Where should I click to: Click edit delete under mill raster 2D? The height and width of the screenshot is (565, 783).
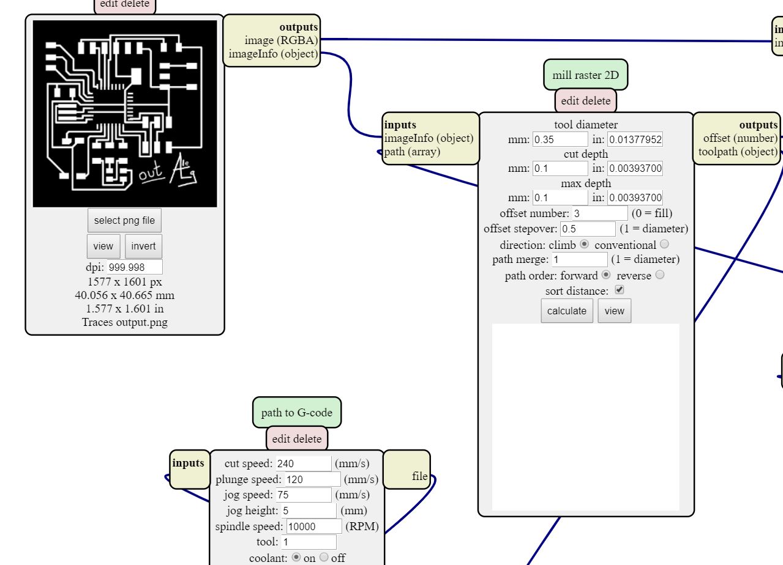pyautogui.click(x=586, y=101)
